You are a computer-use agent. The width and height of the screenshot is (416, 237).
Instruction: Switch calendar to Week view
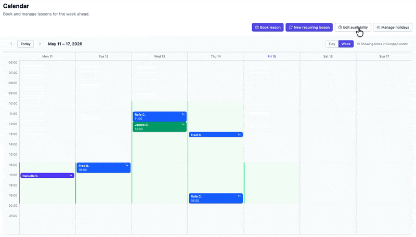[346, 44]
